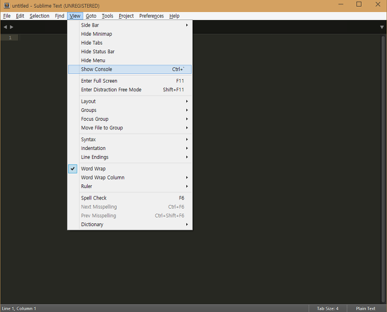Viewport: 387px width, 312px height.
Task: Close the open View menu
Action: (75, 16)
